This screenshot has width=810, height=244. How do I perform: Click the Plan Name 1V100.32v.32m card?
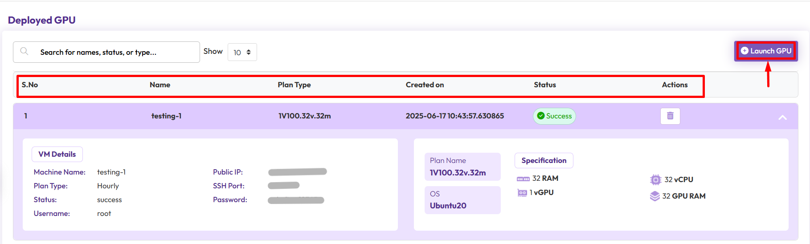pyautogui.click(x=462, y=167)
